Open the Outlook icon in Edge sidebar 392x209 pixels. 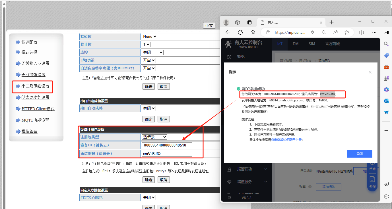click(x=386, y=101)
